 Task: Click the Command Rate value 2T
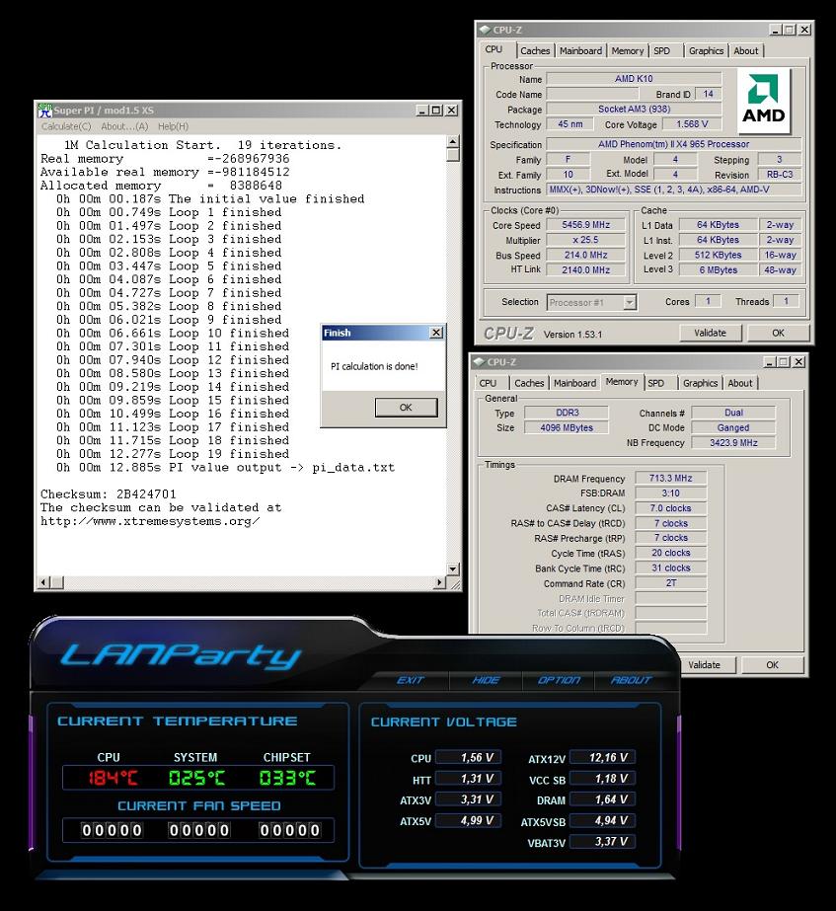click(x=670, y=582)
